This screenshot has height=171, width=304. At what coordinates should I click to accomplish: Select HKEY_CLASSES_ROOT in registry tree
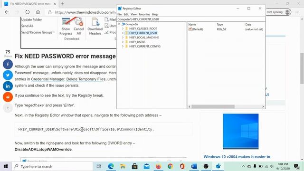tap(143, 28)
